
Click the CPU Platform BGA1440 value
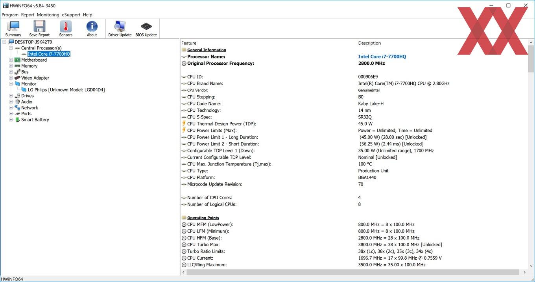(x=367, y=178)
